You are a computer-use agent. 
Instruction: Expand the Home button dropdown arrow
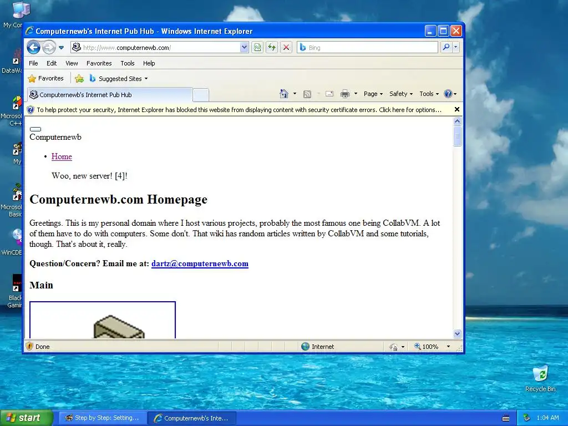pos(295,94)
